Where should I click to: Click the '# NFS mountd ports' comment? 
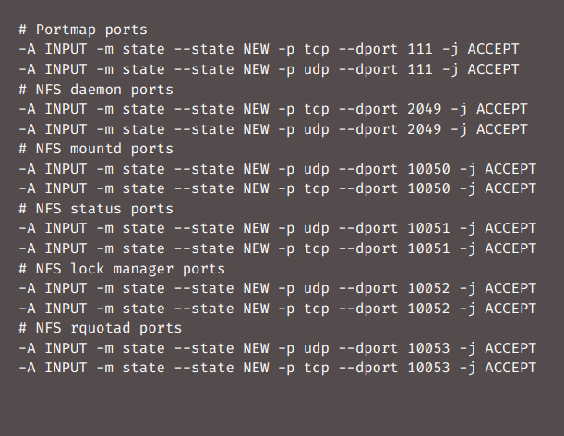pyautogui.click(x=96, y=149)
